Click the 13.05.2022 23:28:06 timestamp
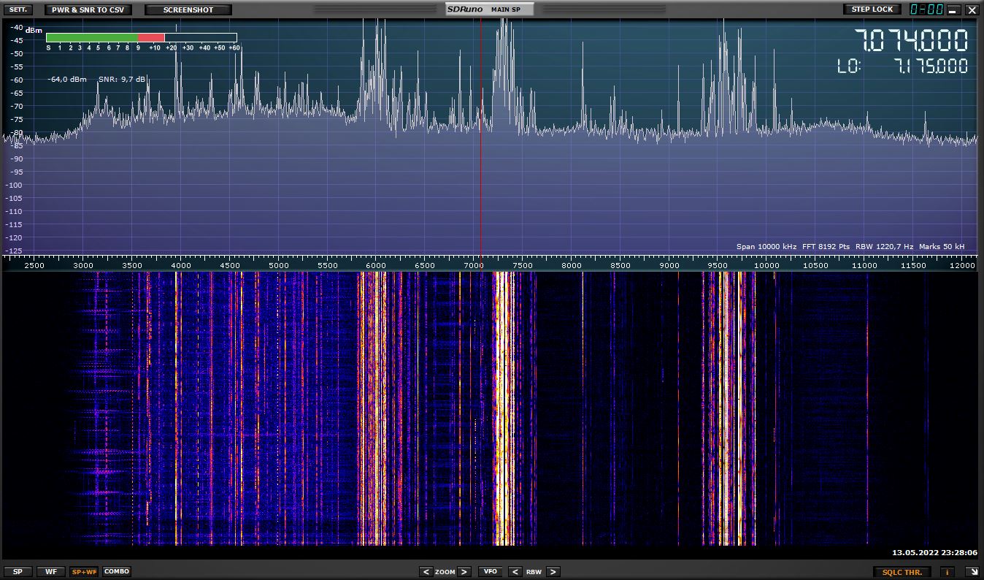Image resolution: width=984 pixels, height=580 pixels. pyautogui.click(x=934, y=553)
